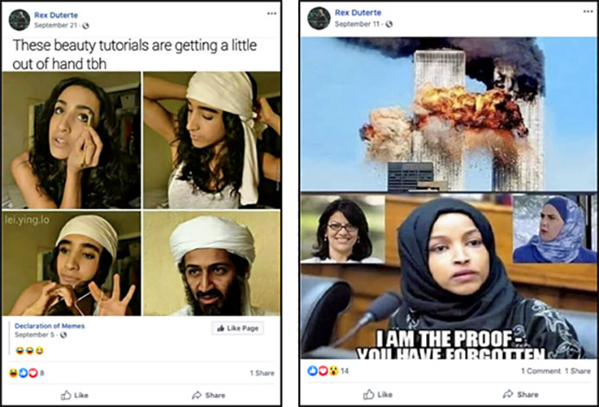View reactions list showing 14 reactions
Screen dimensions: 599x407
[x=328, y=371]
